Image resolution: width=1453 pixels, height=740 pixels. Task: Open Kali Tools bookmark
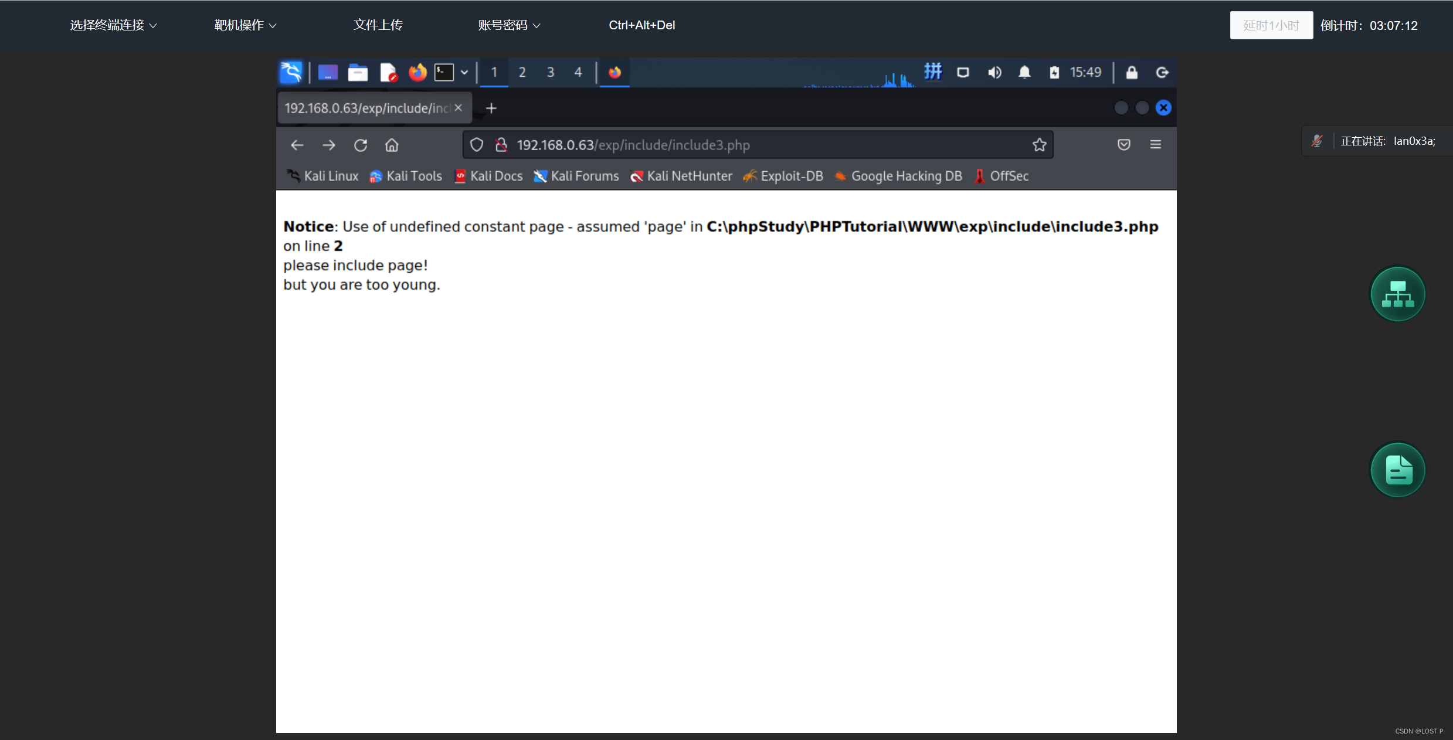point(406,176)
